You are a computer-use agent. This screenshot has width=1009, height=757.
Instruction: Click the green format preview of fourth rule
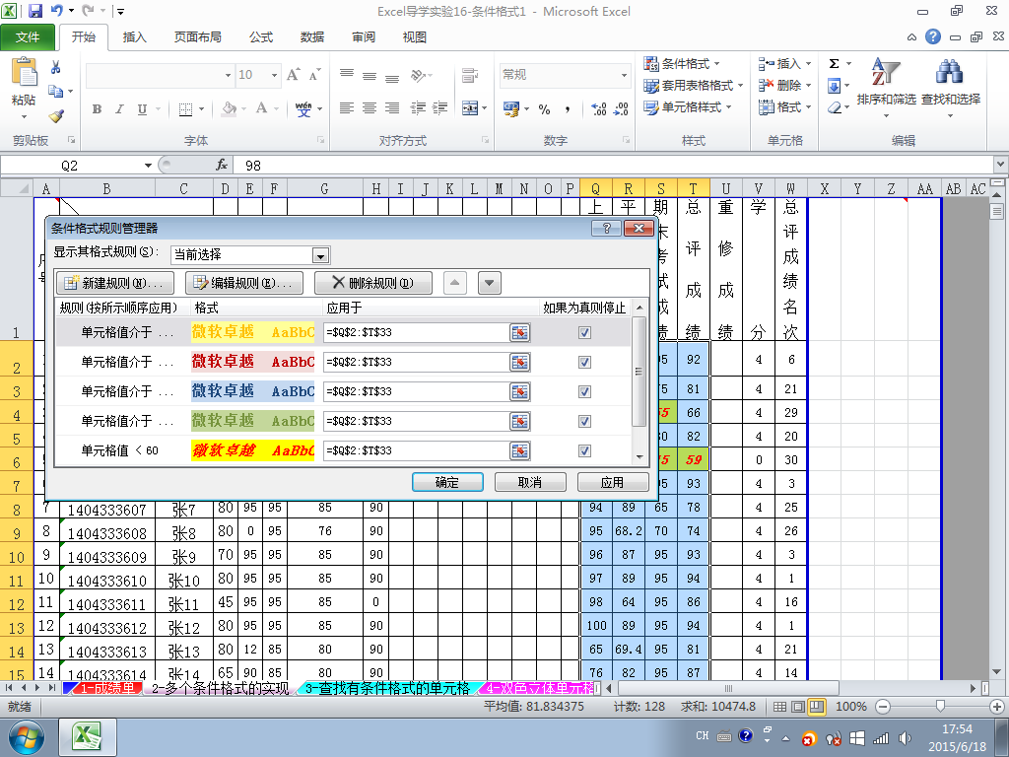click(x=253, y=421)
